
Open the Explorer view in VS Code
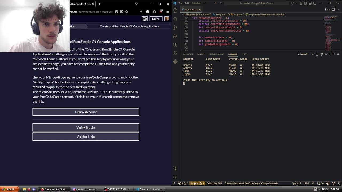coord(175,10)
